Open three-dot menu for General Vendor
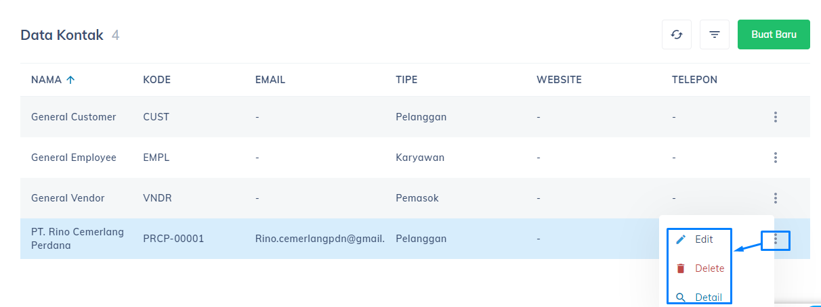 [x=775, y=198]
